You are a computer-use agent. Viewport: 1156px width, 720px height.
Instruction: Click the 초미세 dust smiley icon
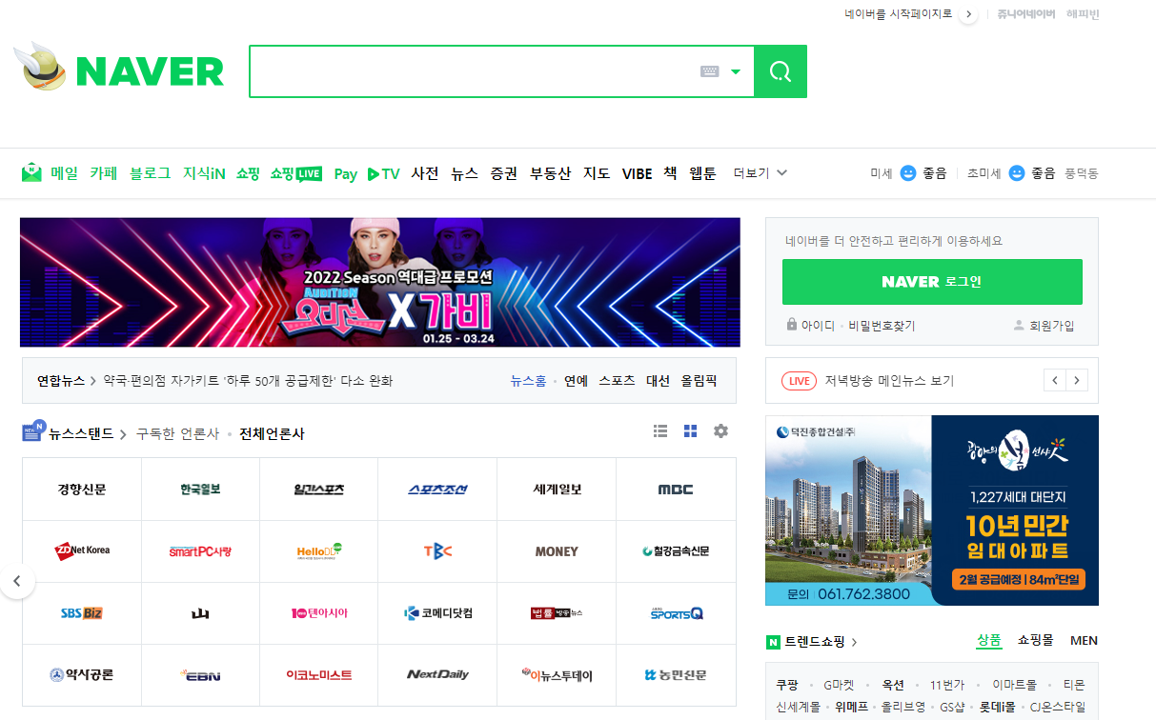[1017, 173]
